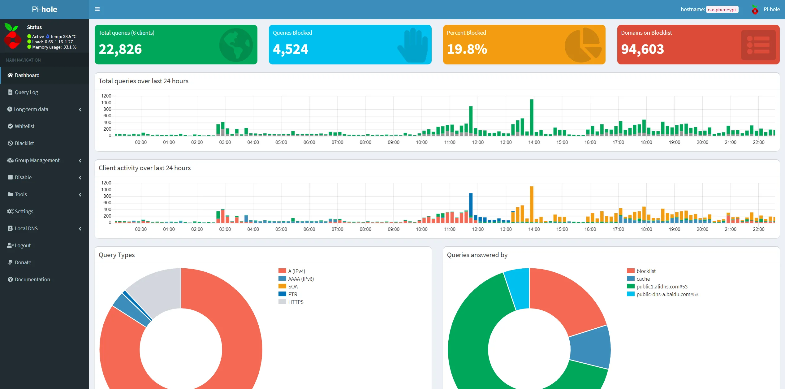The image size is (785, 389).
Task: Click the Settings gears icon
Action: (x=10, y=211)
